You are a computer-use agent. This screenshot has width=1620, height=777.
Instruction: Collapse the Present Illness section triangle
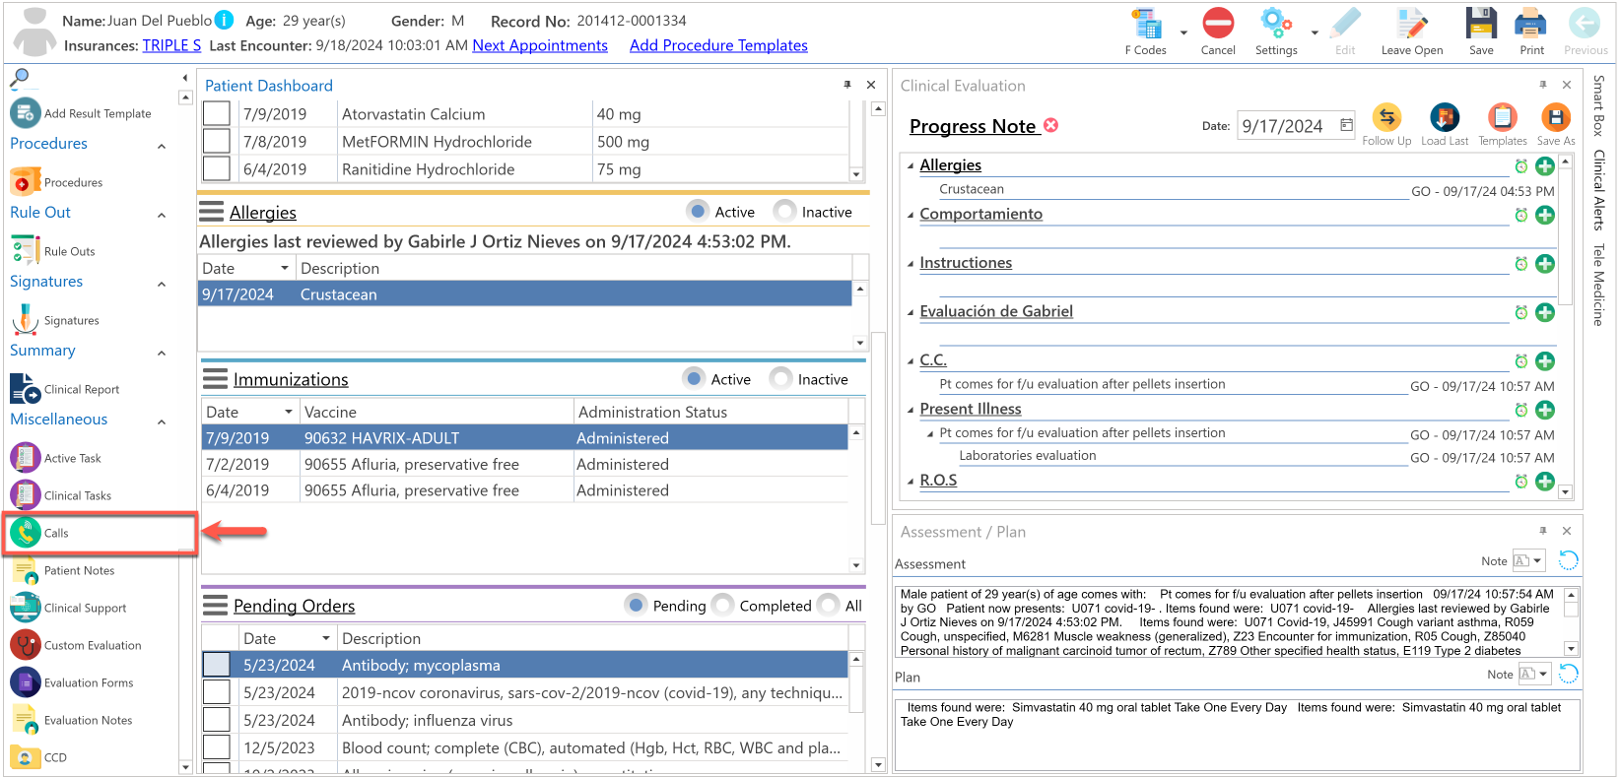(x=911, y=410)
